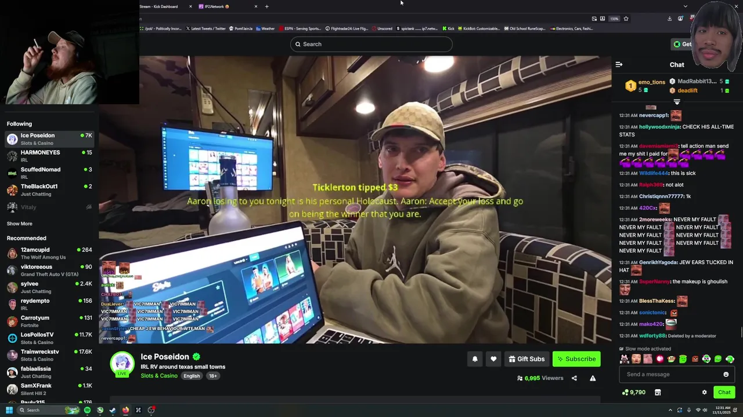Open HARMONEYES channel in Following

49,156
